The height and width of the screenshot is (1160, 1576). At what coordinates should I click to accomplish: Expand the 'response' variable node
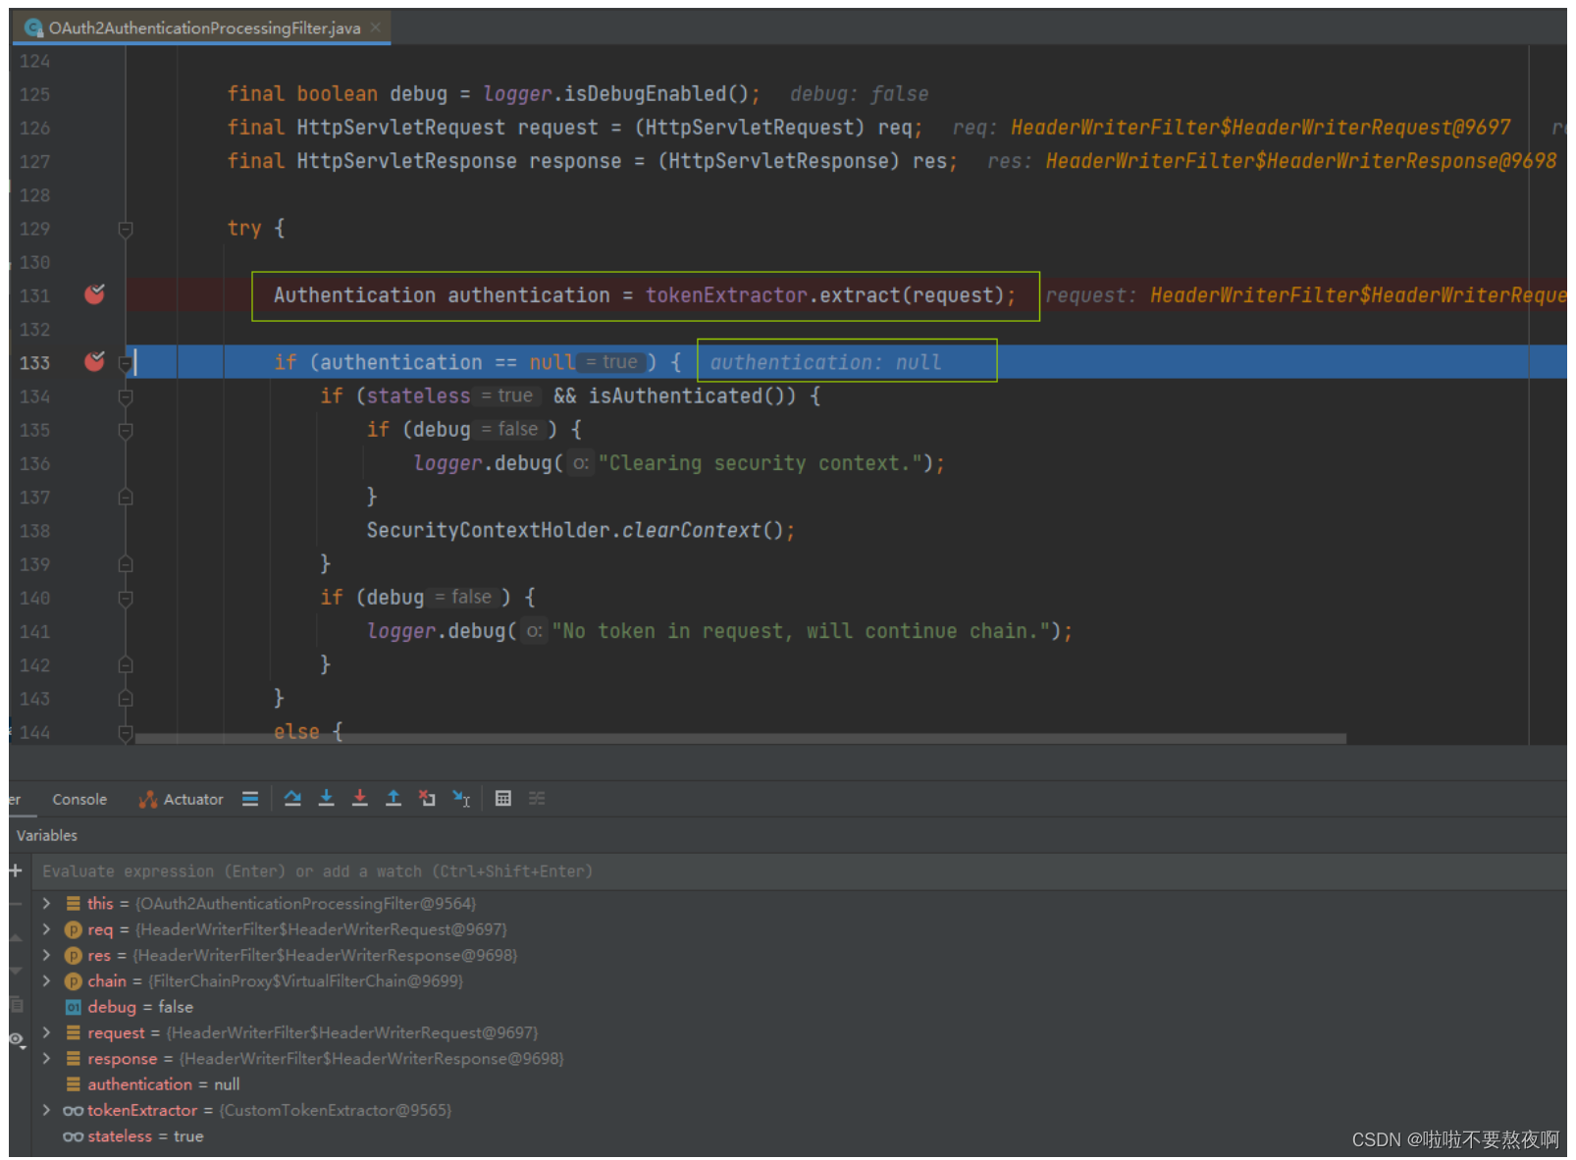coord(46,1058)
